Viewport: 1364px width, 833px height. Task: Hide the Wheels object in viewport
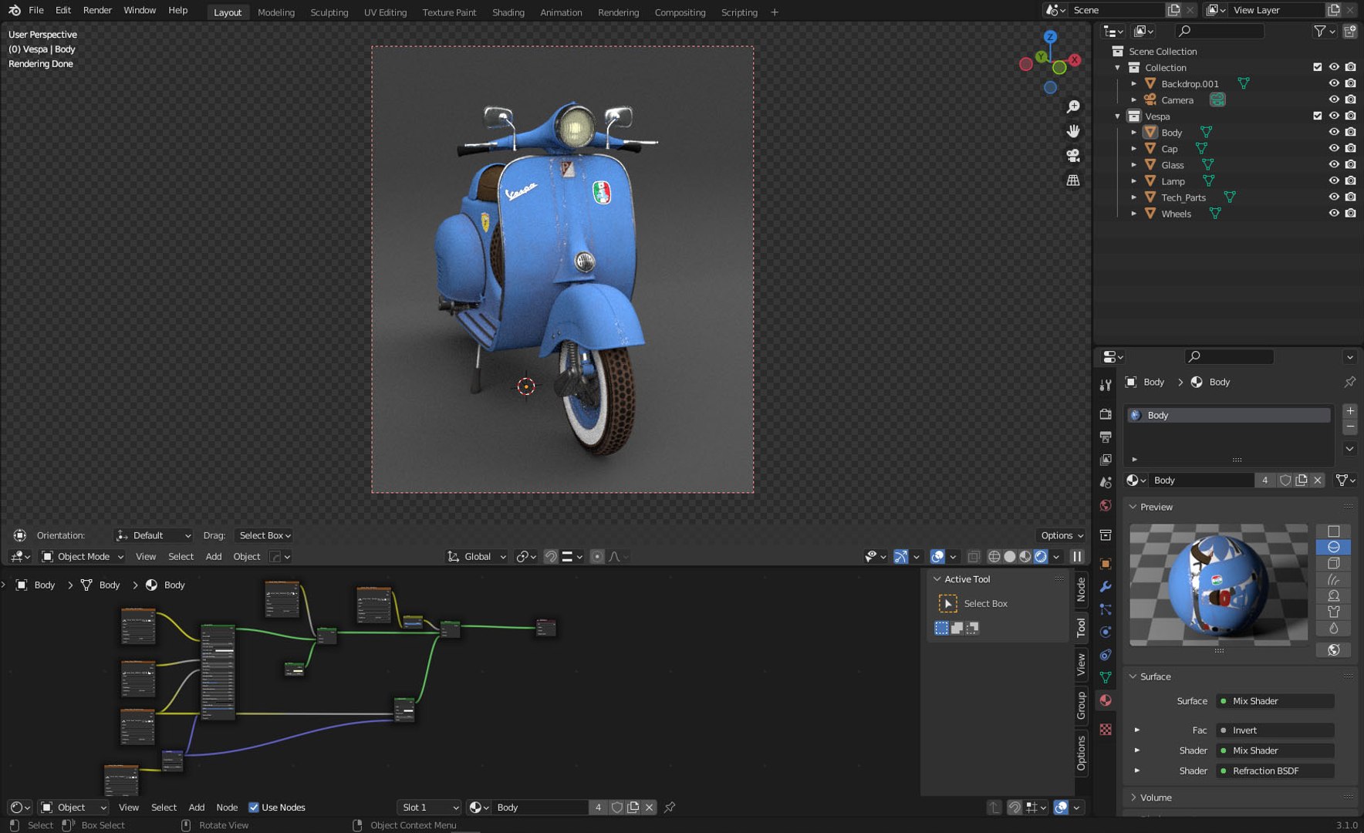[1334, 214]
